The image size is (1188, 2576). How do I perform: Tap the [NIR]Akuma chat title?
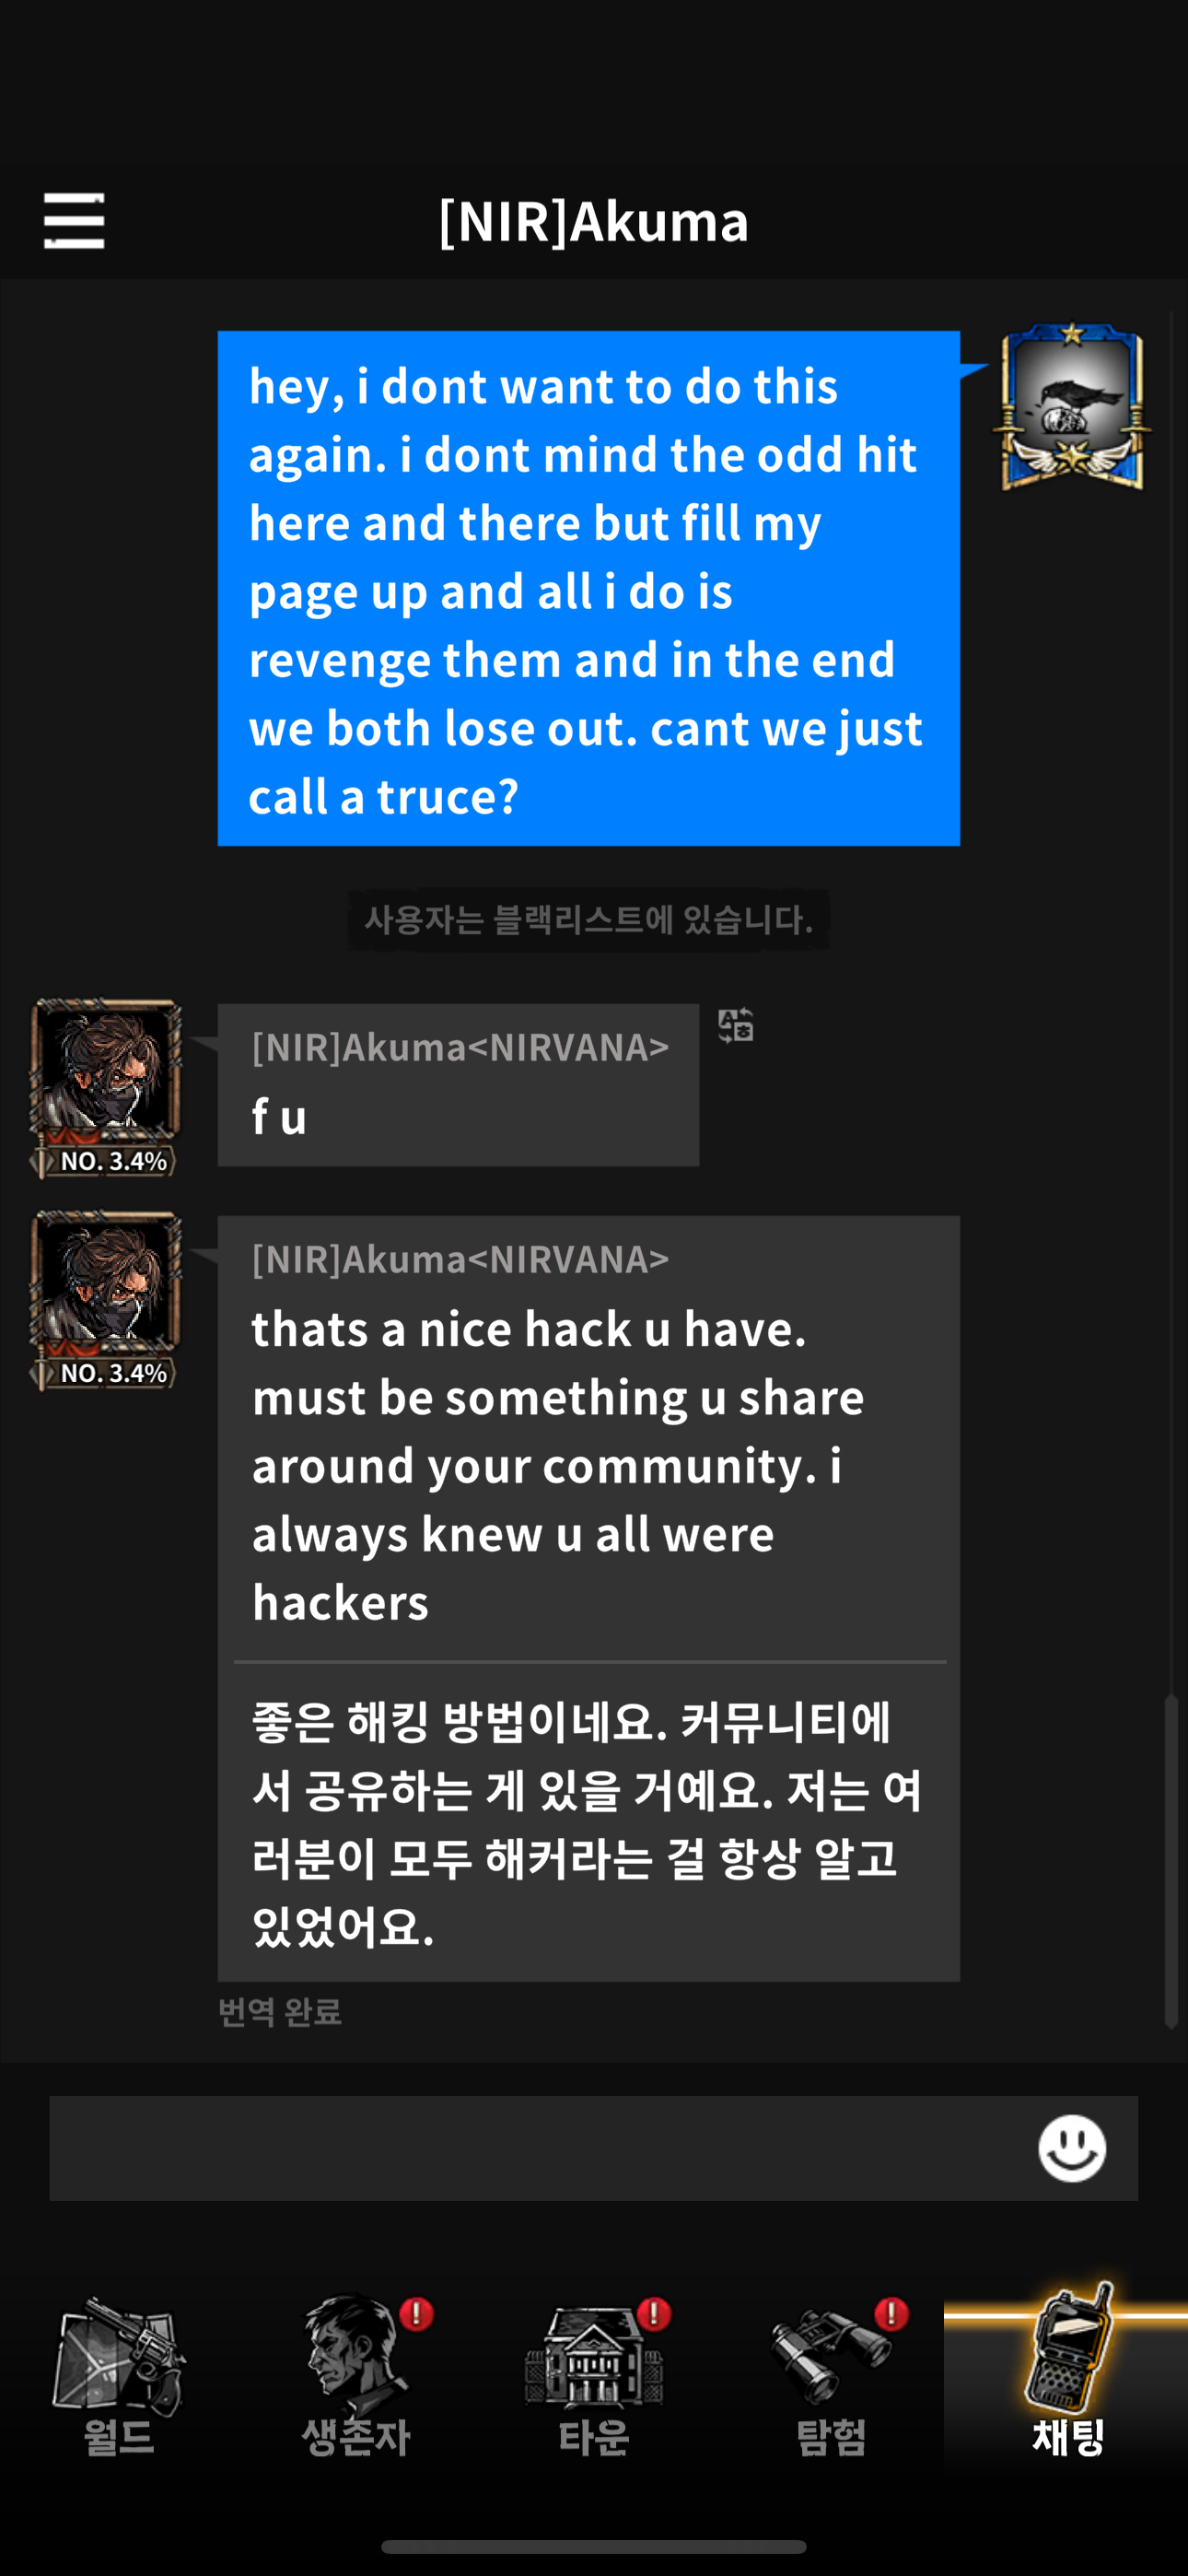(x=594, y=221)
